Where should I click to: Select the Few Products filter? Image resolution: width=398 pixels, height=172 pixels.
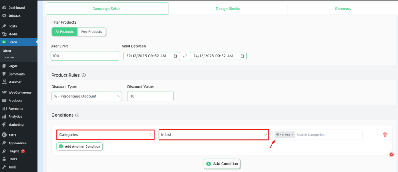91,32
